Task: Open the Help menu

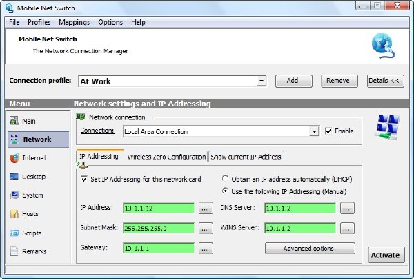Action: [139, 23]
